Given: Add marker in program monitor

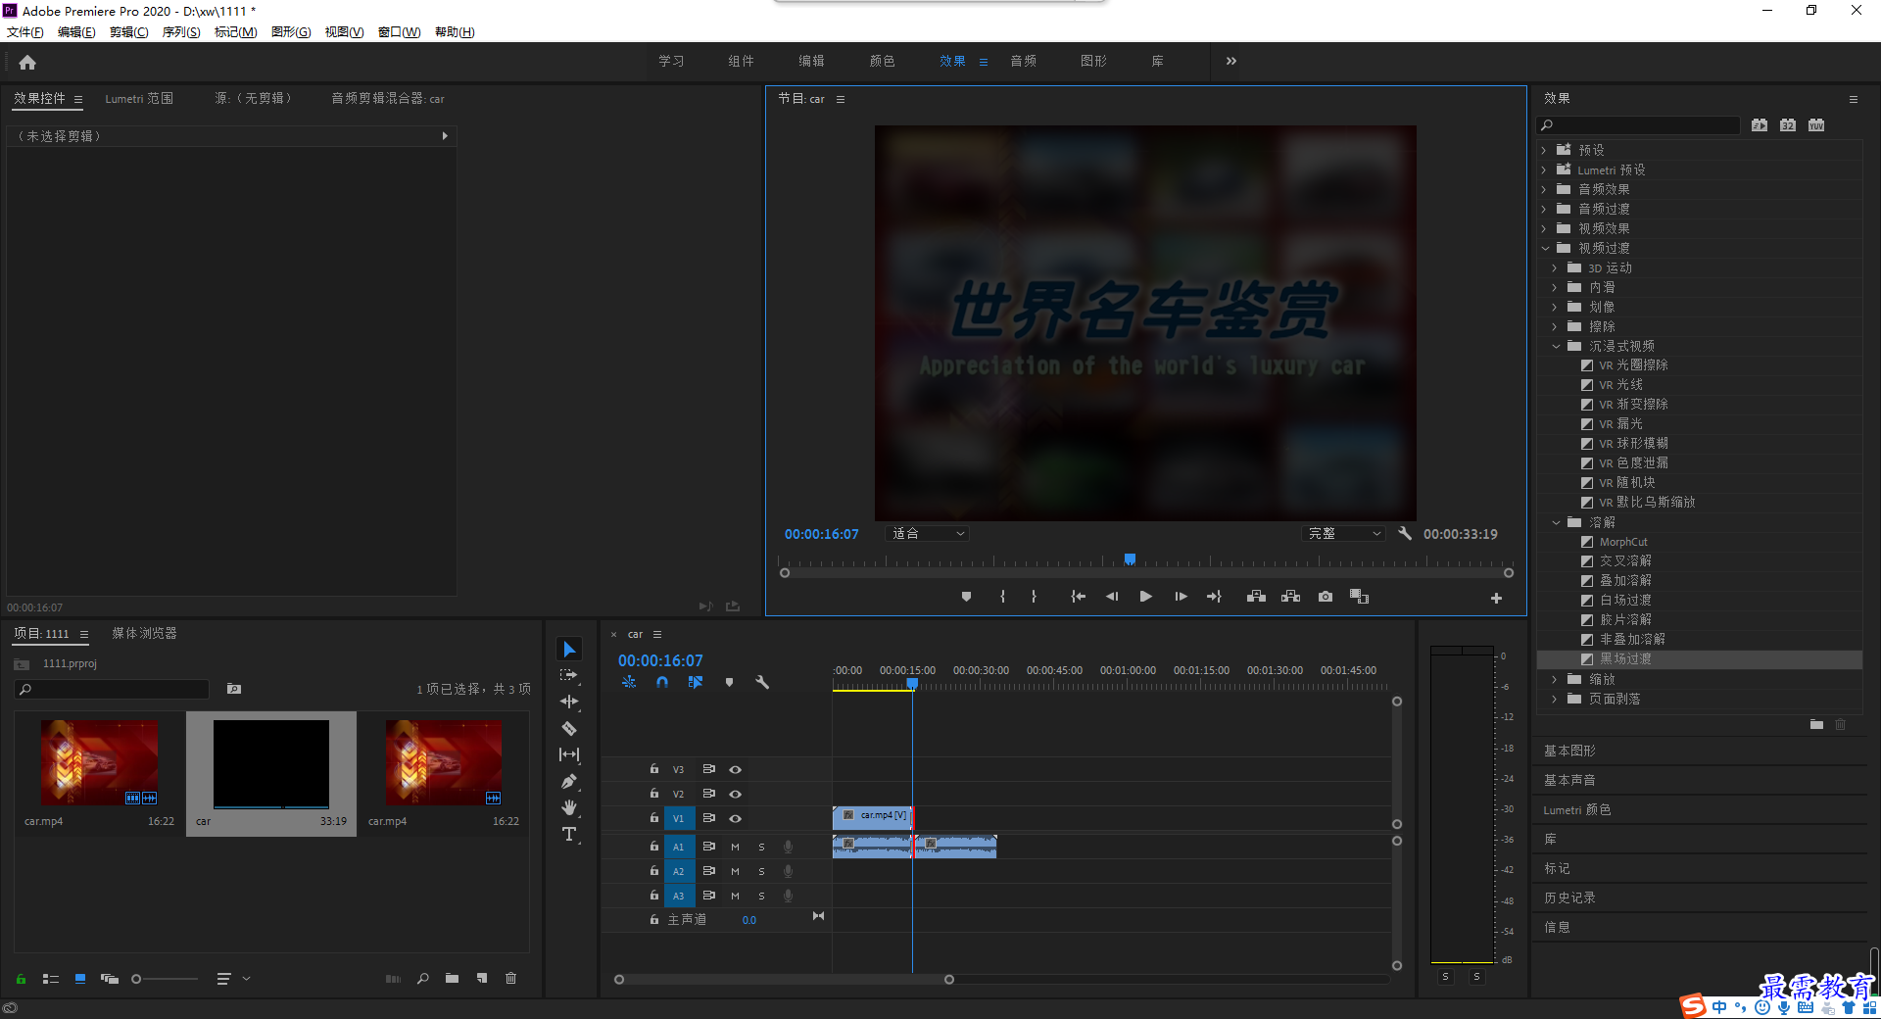Looking at the screenshot, I should point(966,597).
